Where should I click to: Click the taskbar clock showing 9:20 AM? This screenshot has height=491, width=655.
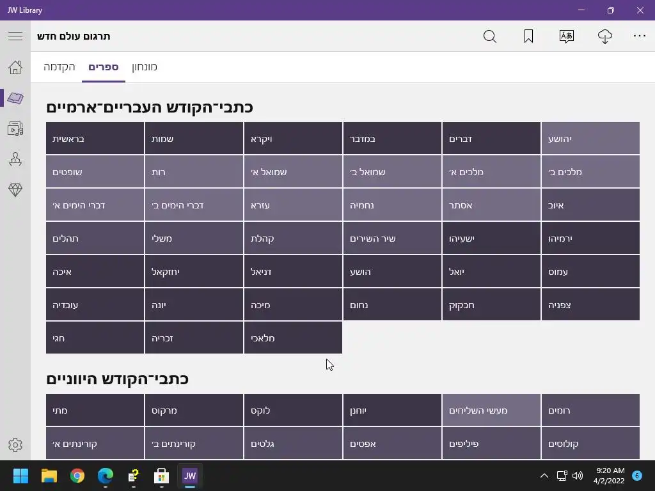(609, 476)
